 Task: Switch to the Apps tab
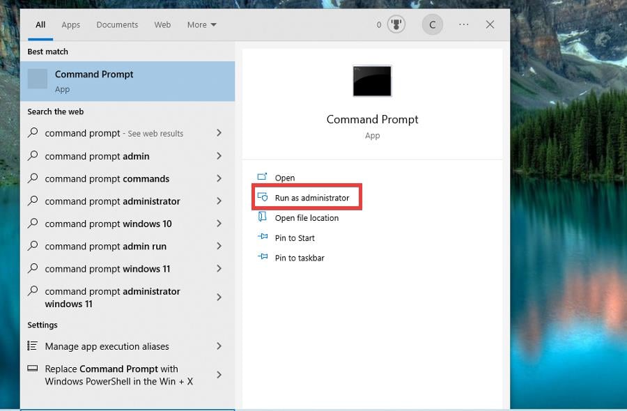(71, 25)
